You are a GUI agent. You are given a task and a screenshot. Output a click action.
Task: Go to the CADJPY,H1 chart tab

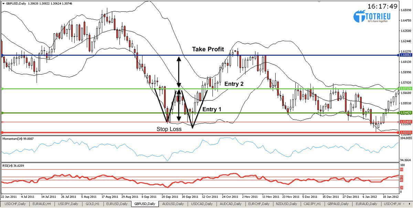(x=313, y=204)
